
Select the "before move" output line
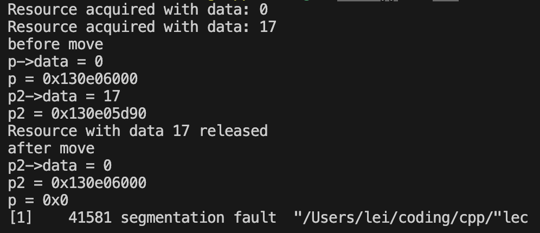click(x=55, y=44)
